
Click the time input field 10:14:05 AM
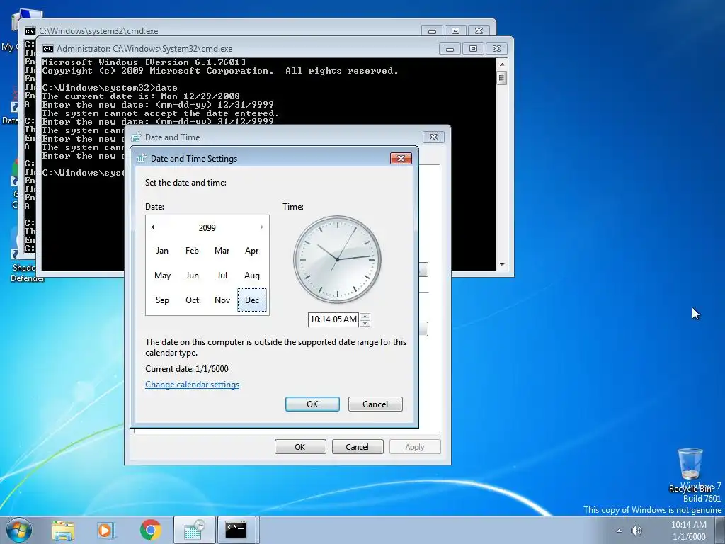pos(333,319)
